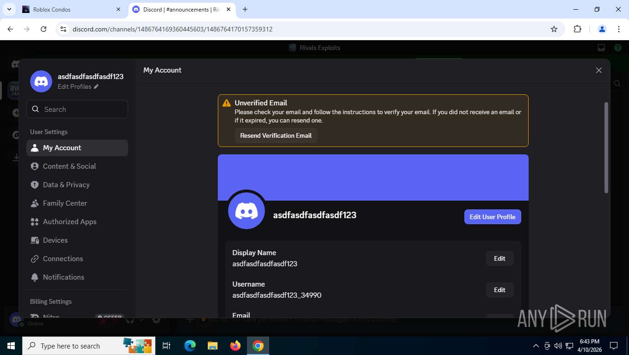
Task: Click the Content & Social shield icon
Action: tap(34, 166)
